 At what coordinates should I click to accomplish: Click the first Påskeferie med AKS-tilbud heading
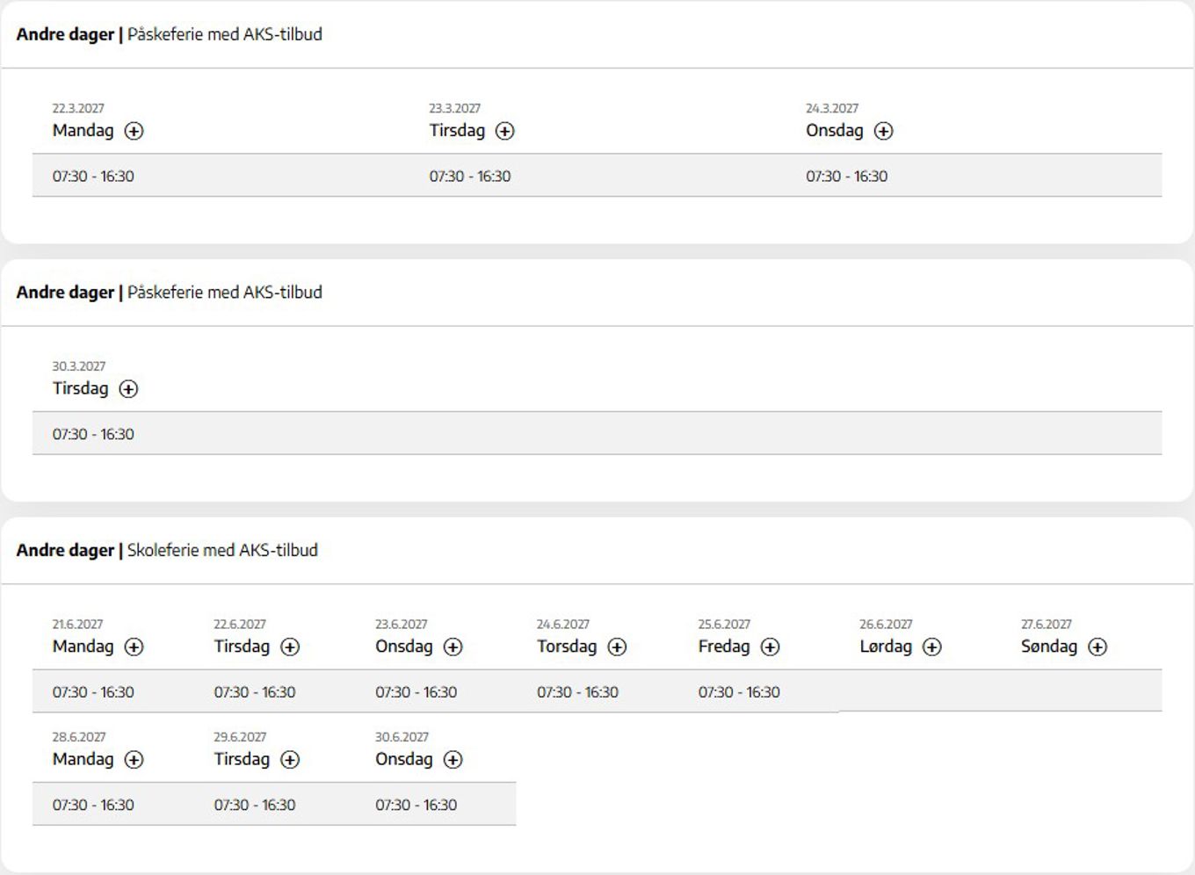[225, 34]
